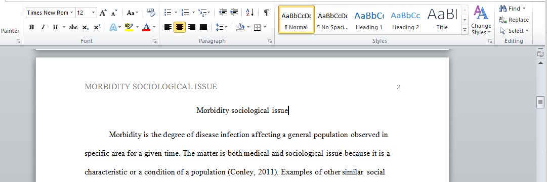Open Select options
Screen dimensions: 547x182
point(514,31)
